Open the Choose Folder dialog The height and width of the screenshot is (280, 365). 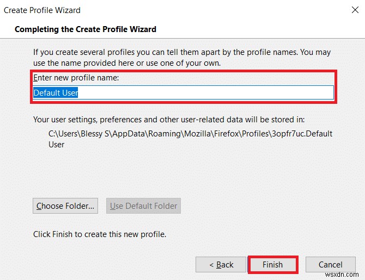click(x=65, y=206)
